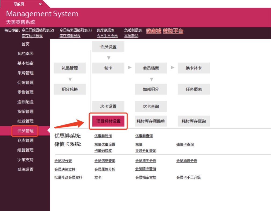Click the 会员设置 flow button
Image resolution: width=271 pixels, height=211 pixels.
tap(108, 47)
